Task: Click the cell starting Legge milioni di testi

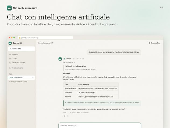Action: pyautogui.click(x=98, y=89)
